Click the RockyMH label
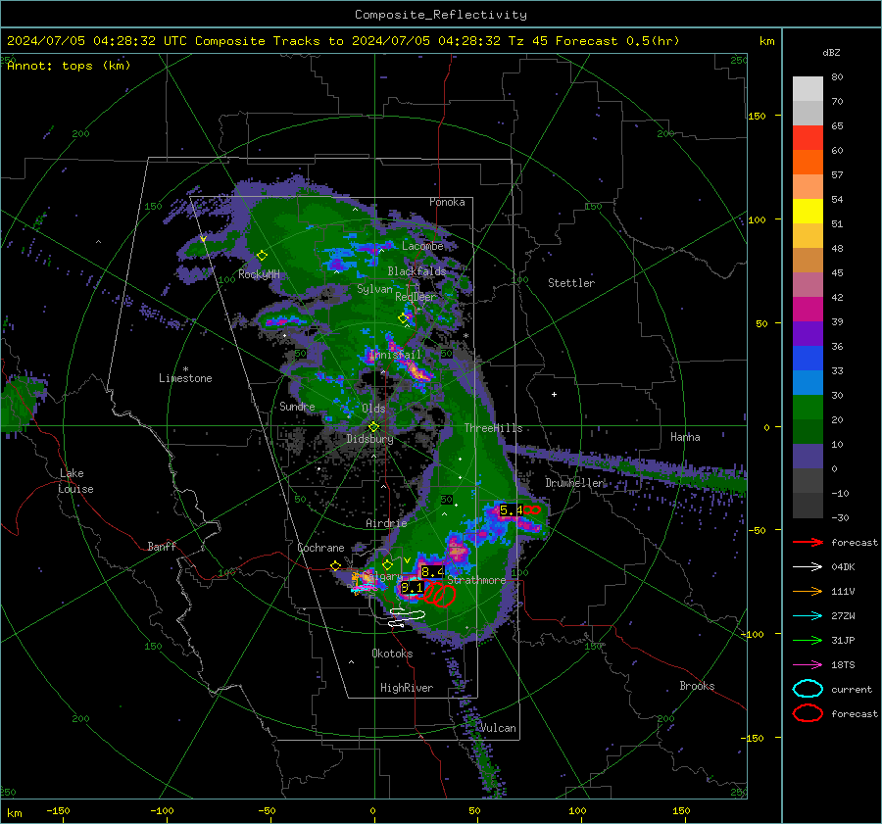882x824 pixels. (259, 274)
